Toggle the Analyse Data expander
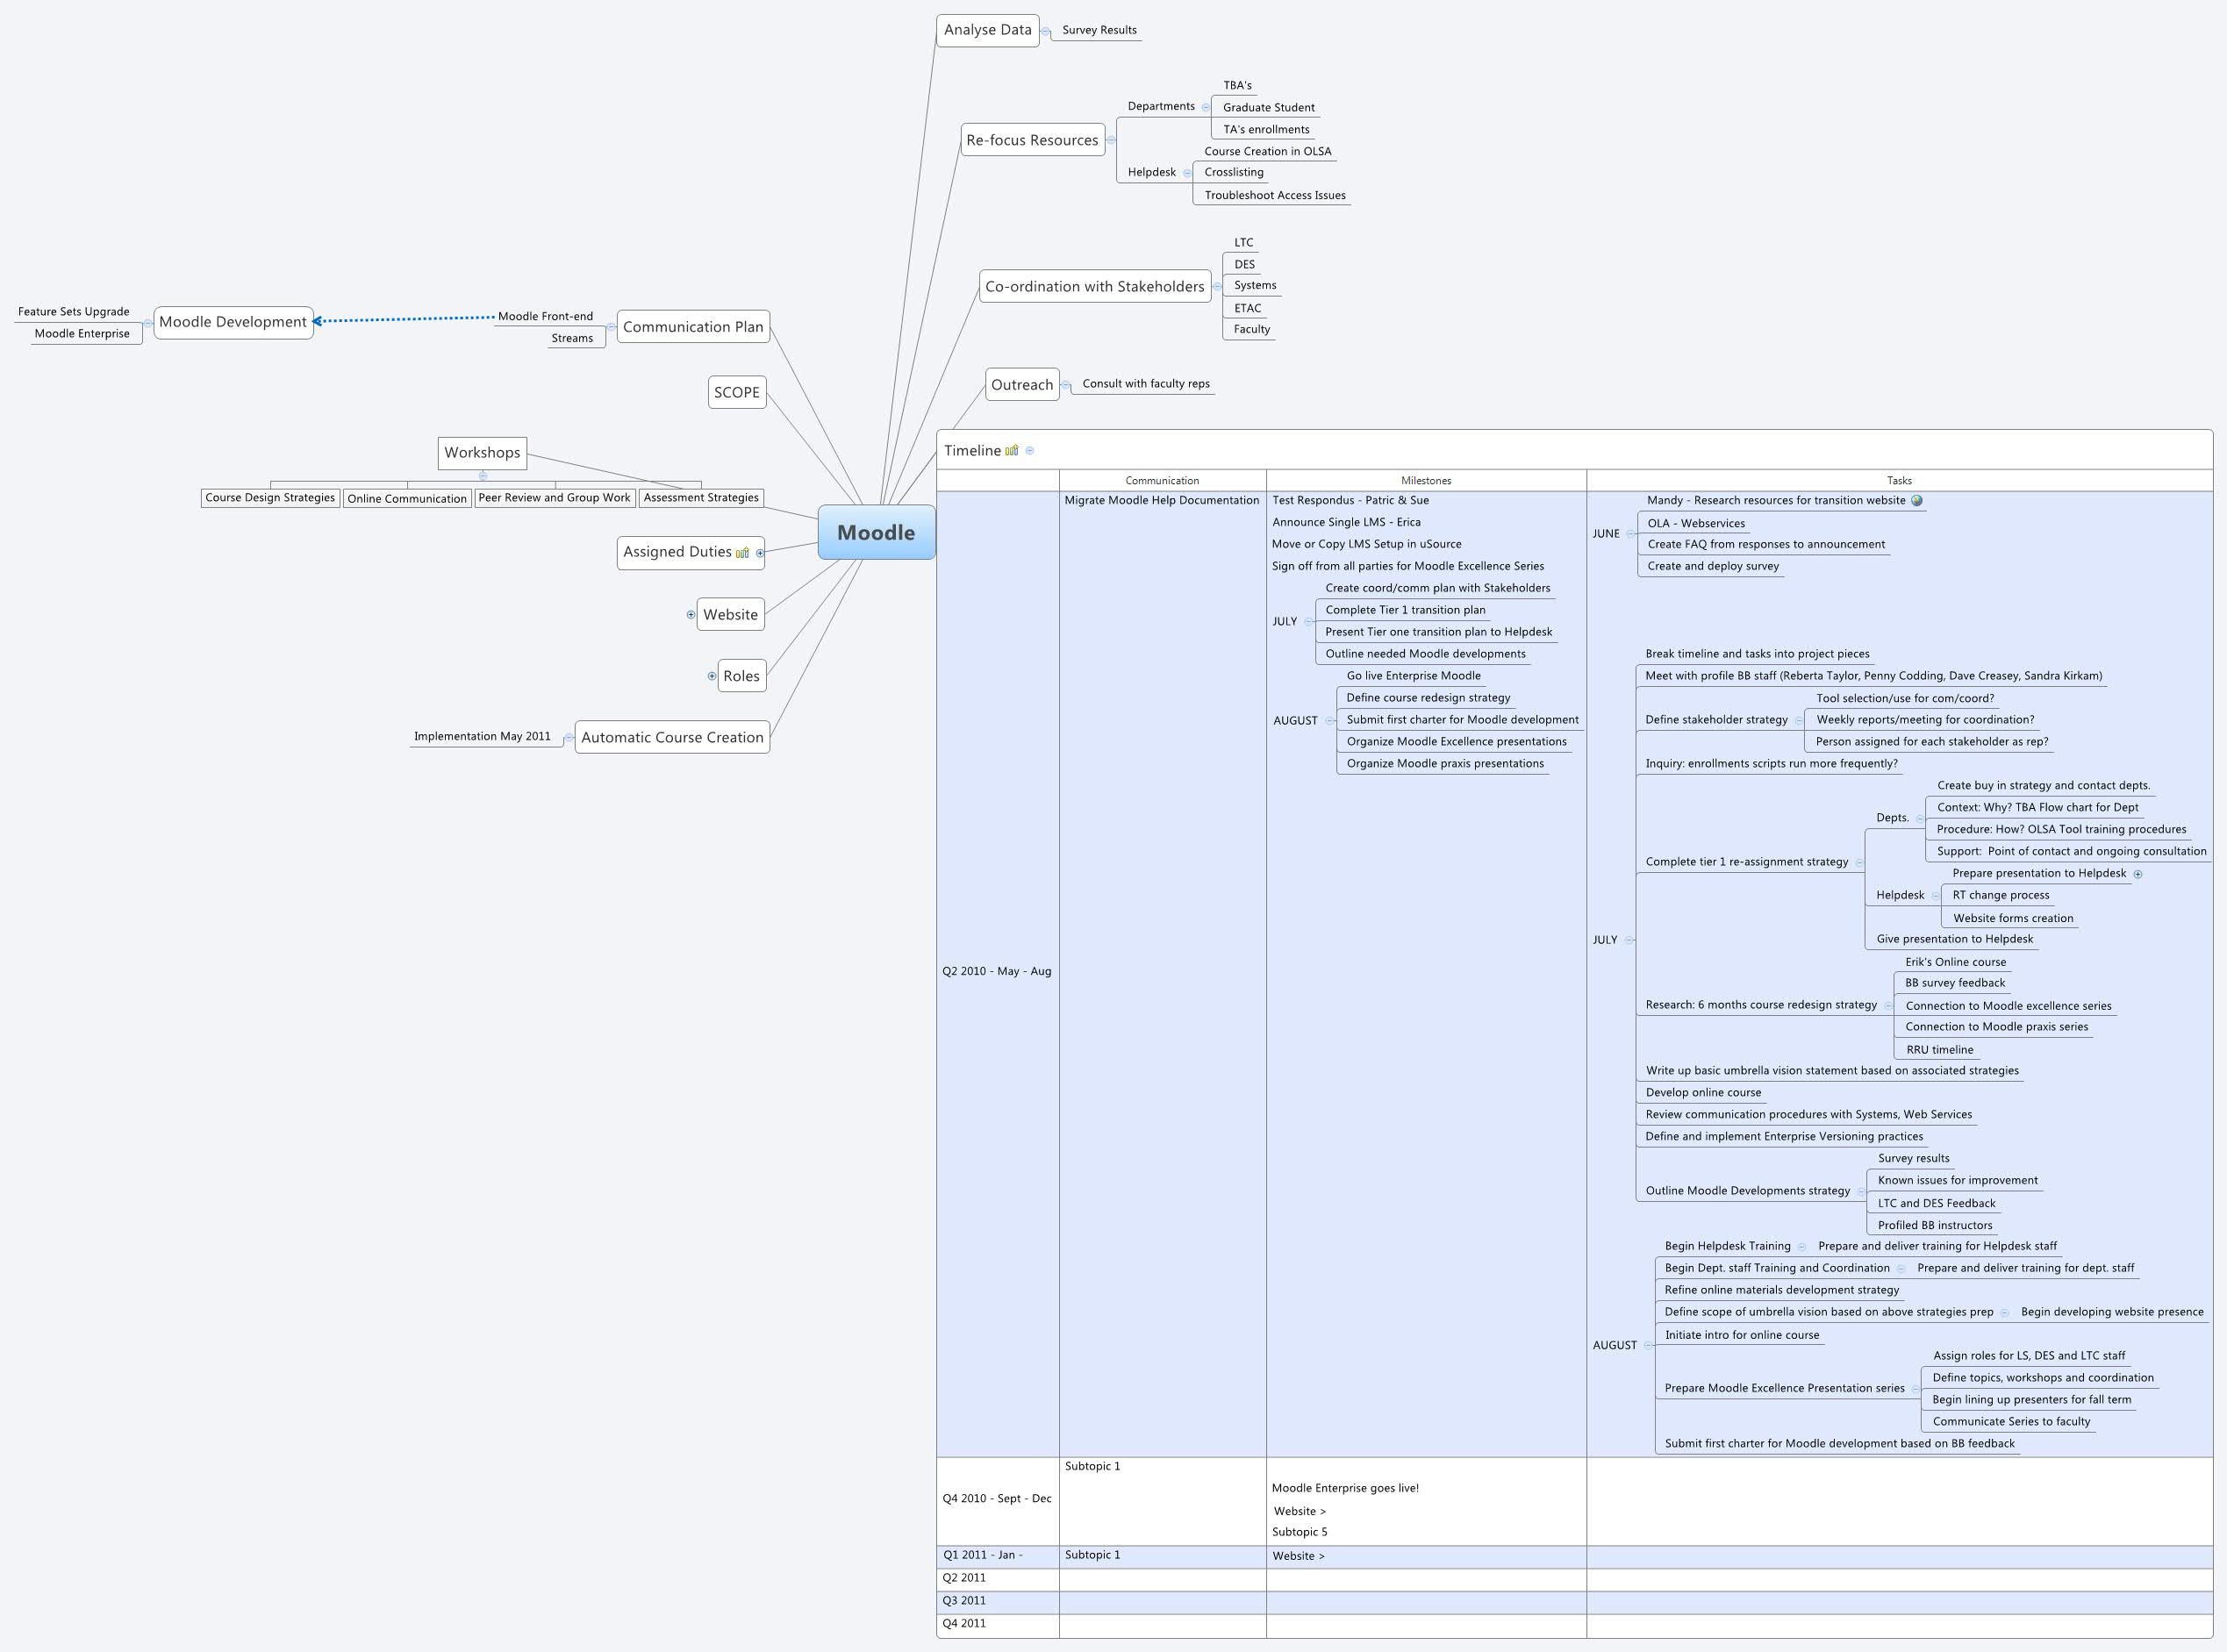The width and height of the screenshot is (2227, 1652). click(1046, 31)
